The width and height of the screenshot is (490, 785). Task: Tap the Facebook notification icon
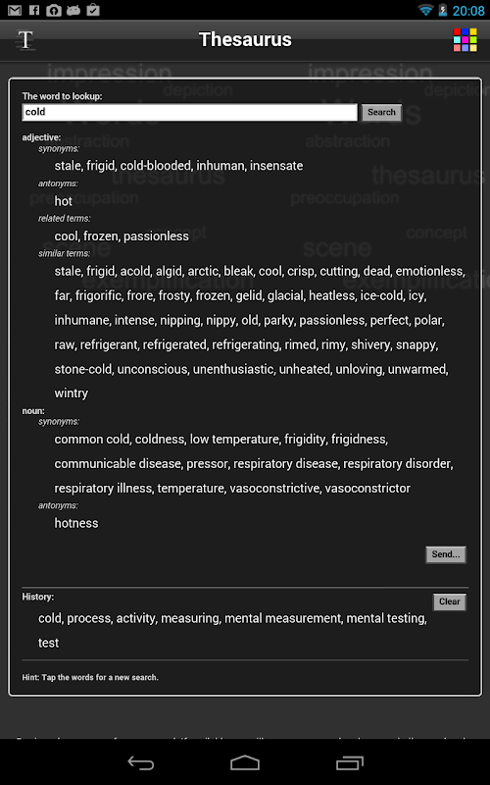[34, 10]
